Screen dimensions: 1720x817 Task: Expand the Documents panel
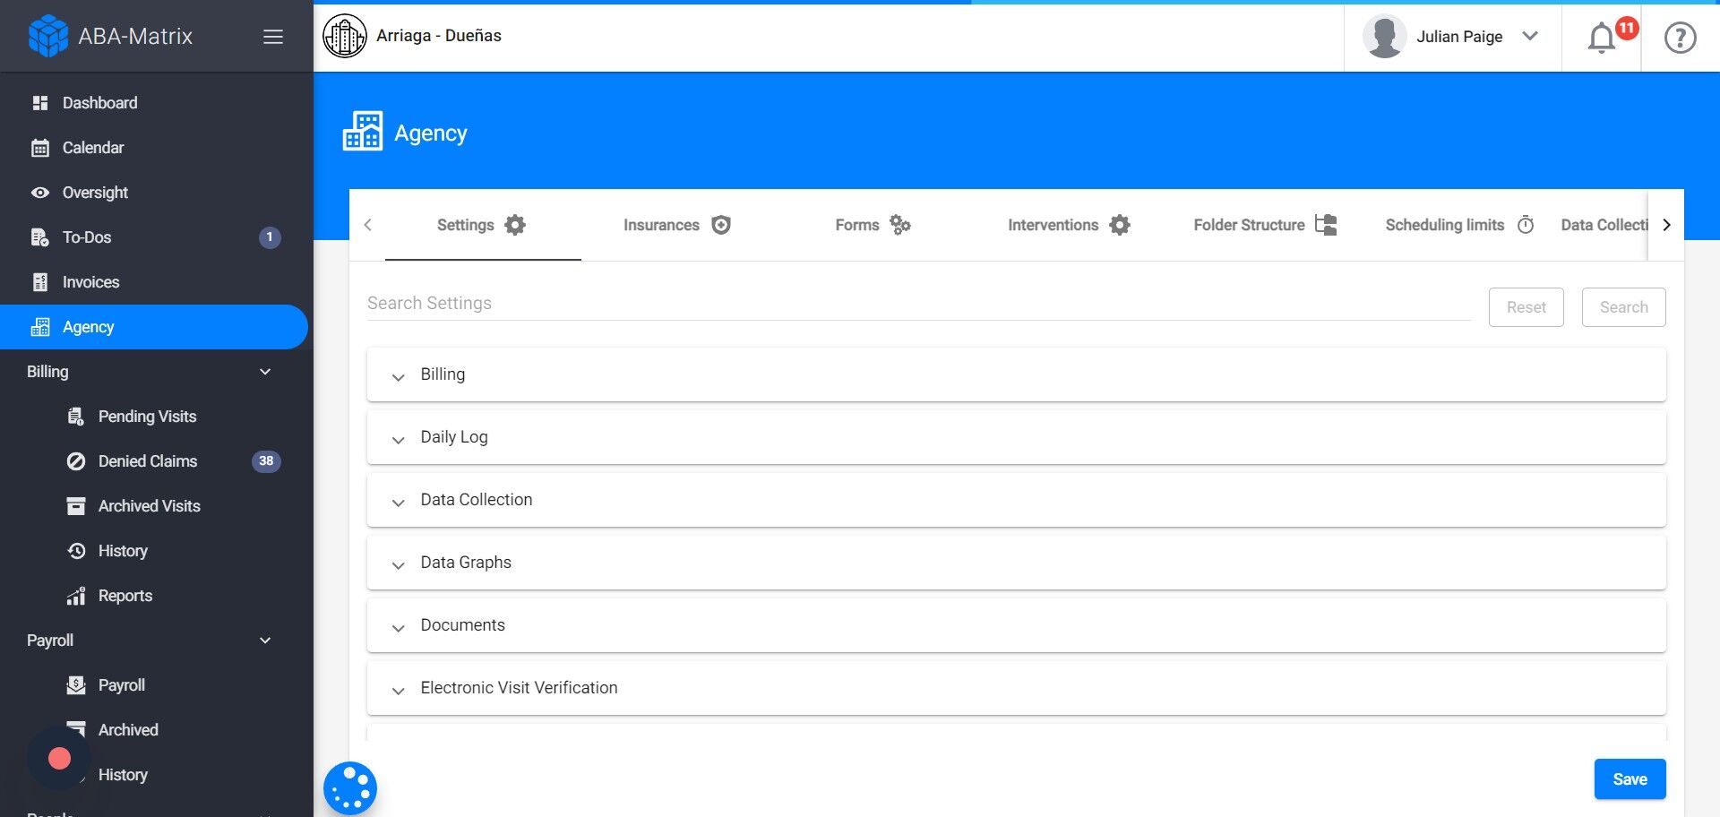point(1017,625)
